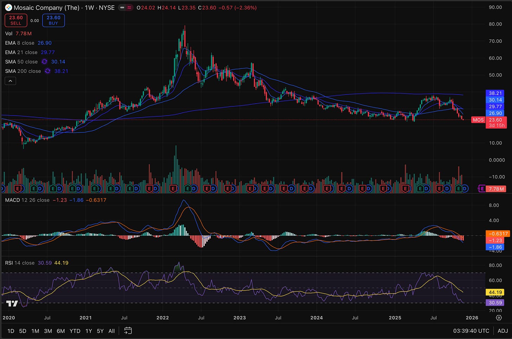
Task: Click the 29.77 price axis label
Action: [x=495, y=106]
